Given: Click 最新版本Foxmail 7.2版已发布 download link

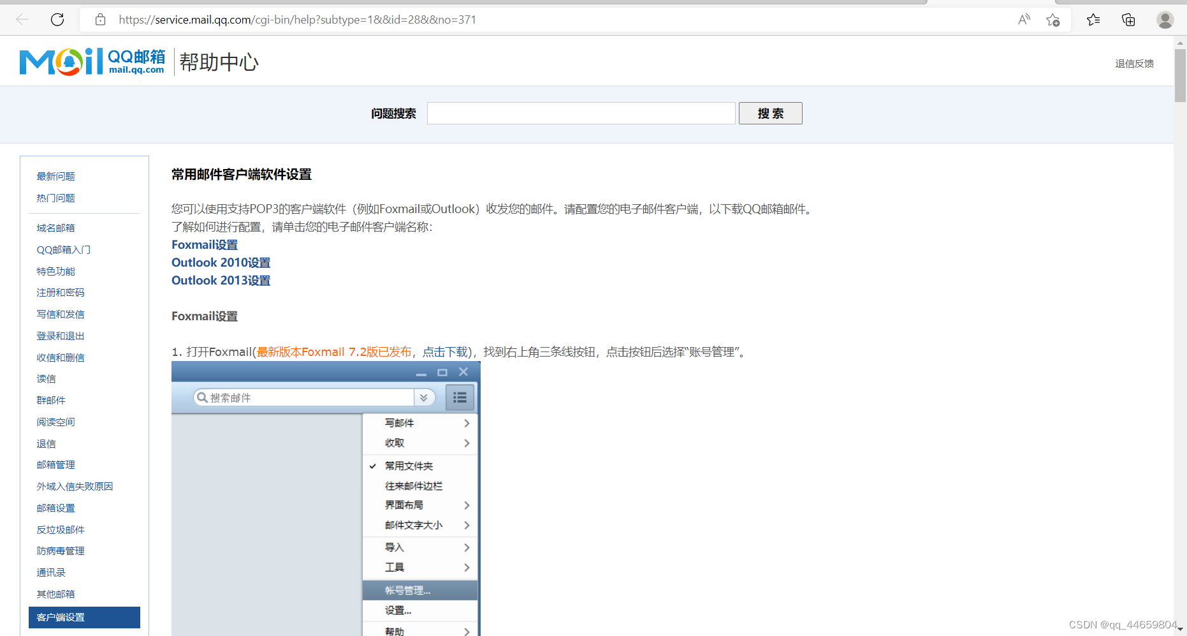Looking at the screenshot, I should pyautogui.click(x=334, y=352).
